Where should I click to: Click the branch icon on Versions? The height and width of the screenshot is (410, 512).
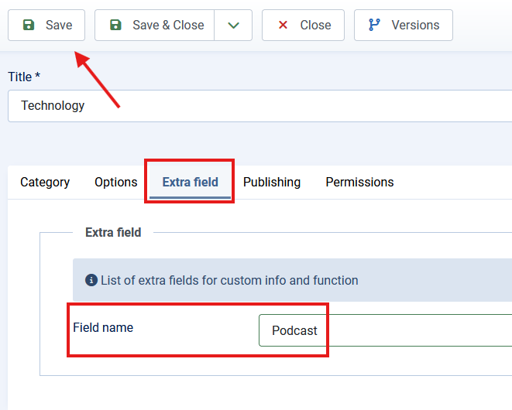point(375,26)
